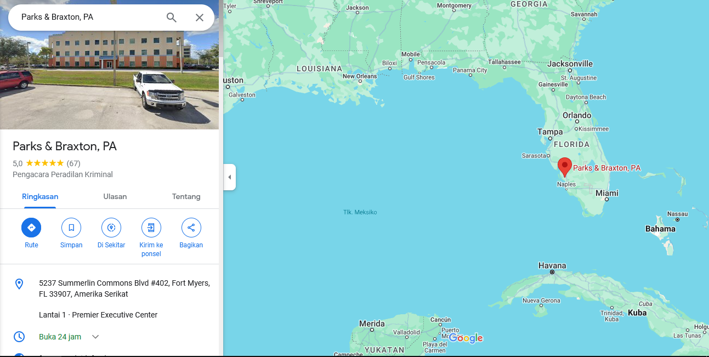Click the Tampa city label on map
The image size is (709, 357).
coord(550,132)
